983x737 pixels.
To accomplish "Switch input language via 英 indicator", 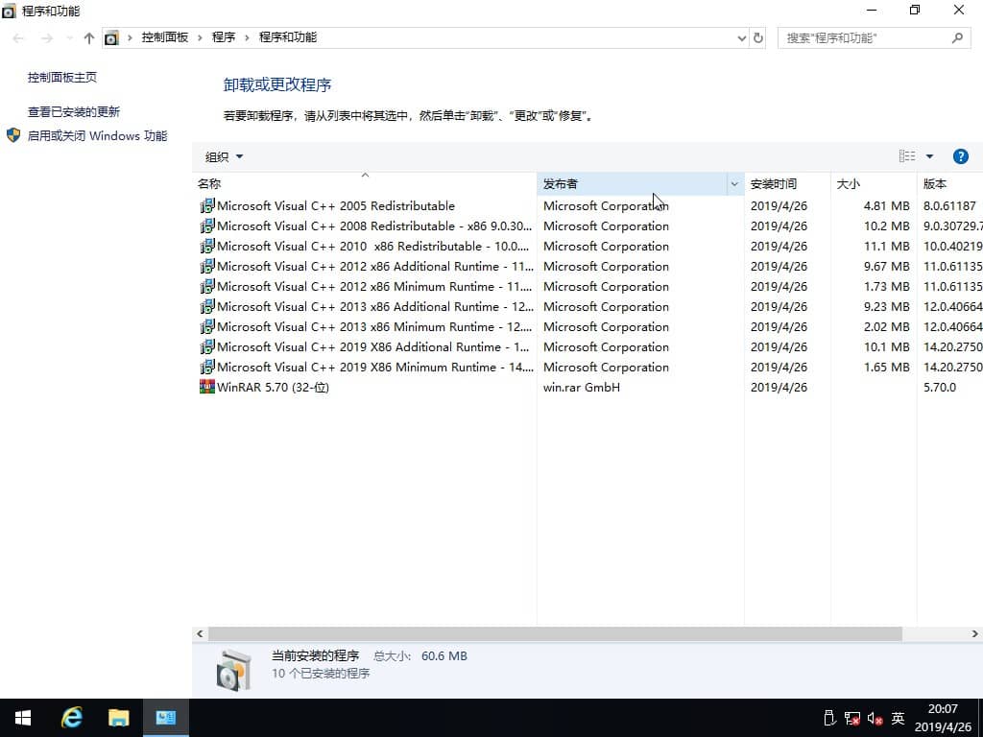I will 899,718.
